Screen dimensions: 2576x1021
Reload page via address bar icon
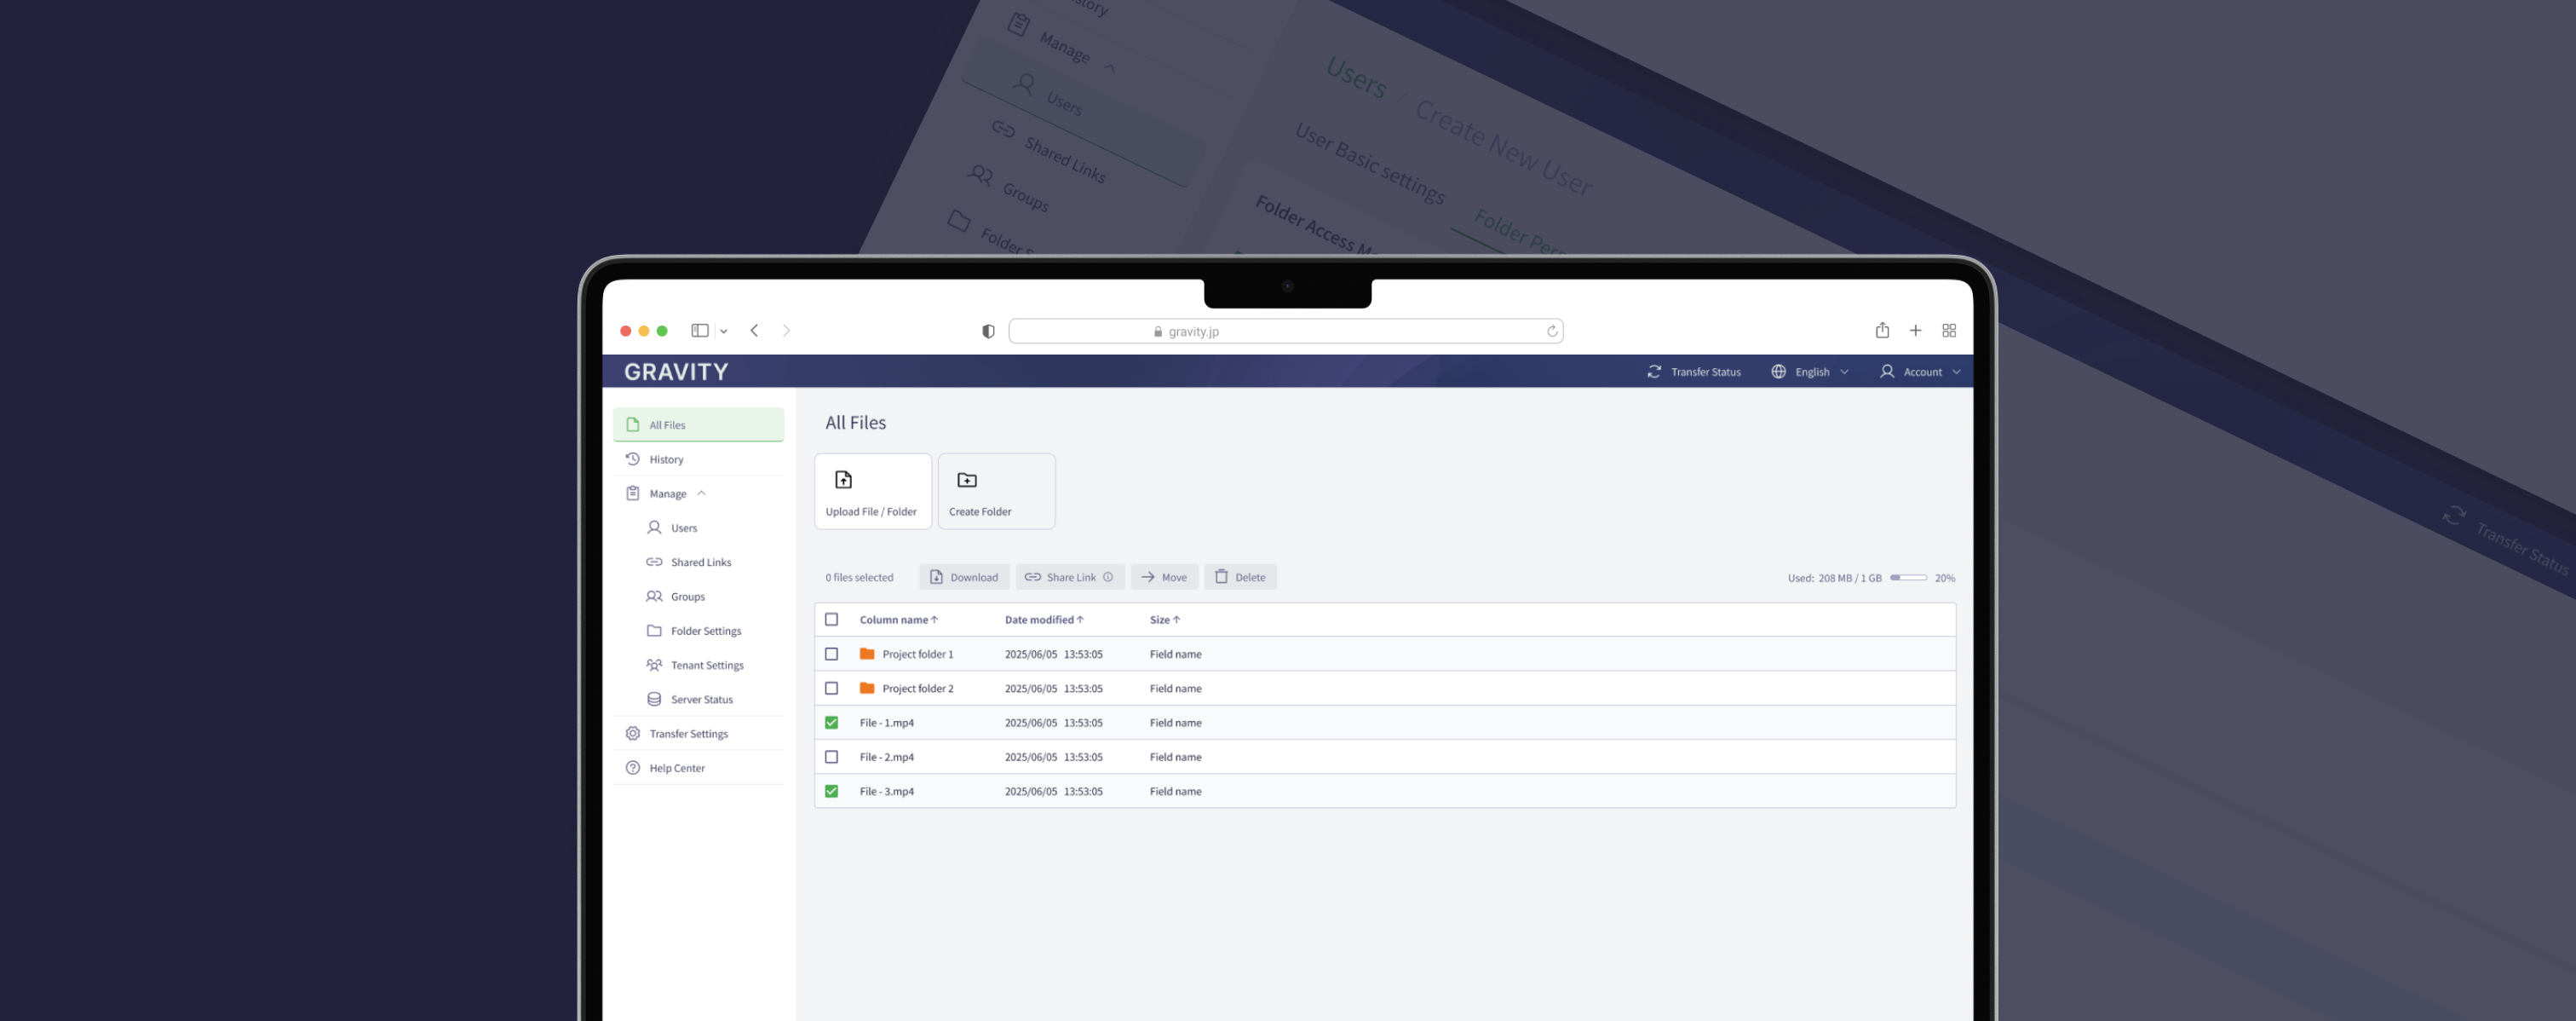[x=1552, y=331]
